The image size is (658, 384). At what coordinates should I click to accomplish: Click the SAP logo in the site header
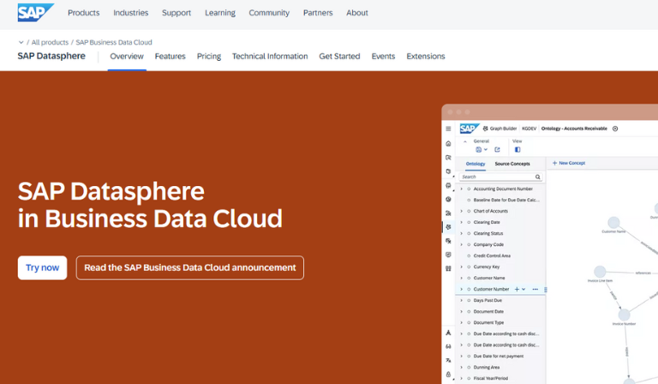[36, 12]
